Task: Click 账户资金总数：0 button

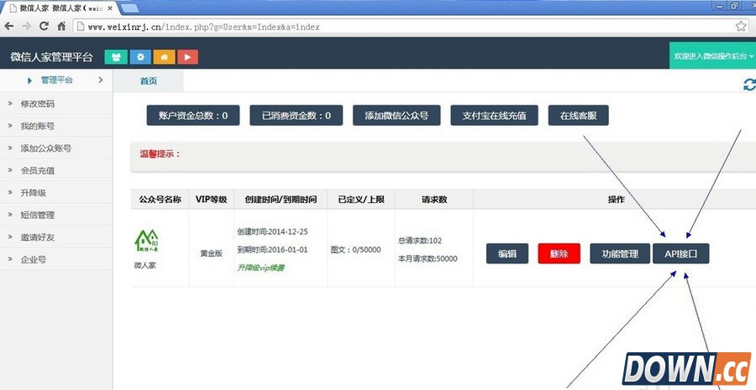Action: [x=193, y=116]
